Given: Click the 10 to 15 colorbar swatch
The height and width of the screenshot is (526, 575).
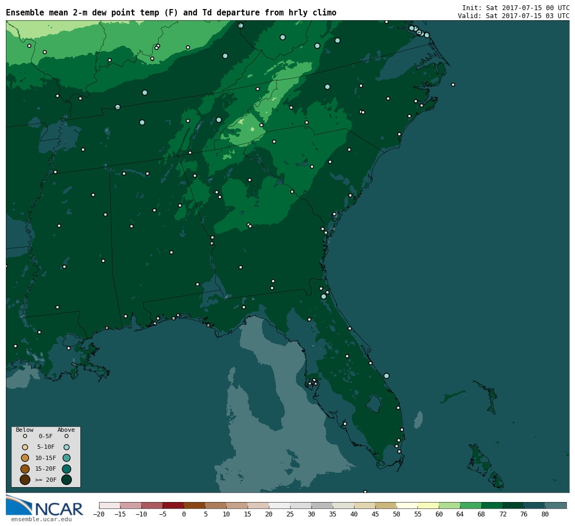Looking at the screenshot, I should (237, 506).
